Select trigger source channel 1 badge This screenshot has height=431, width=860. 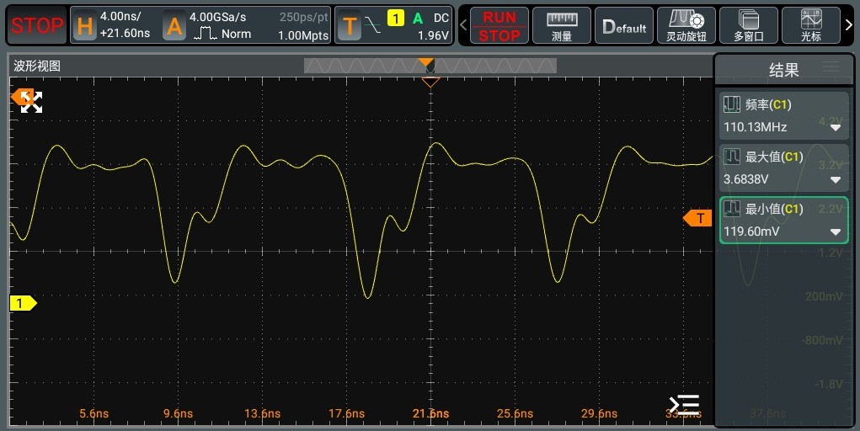[x=395, y=18]
